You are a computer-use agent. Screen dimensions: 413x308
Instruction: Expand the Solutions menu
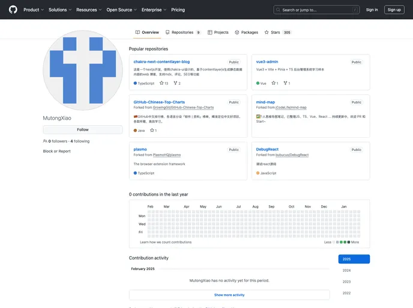60,10
